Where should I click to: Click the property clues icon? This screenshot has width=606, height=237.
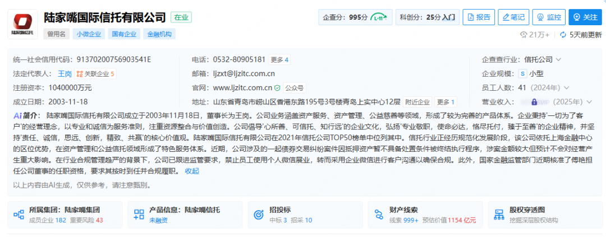pos(379,214)
